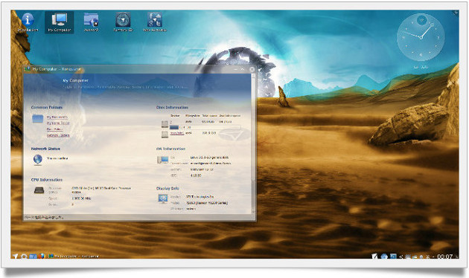The width and height of the screenshot is (469, 278).
Task: Click the digital clock in the panel
Action: coord(444,256)
